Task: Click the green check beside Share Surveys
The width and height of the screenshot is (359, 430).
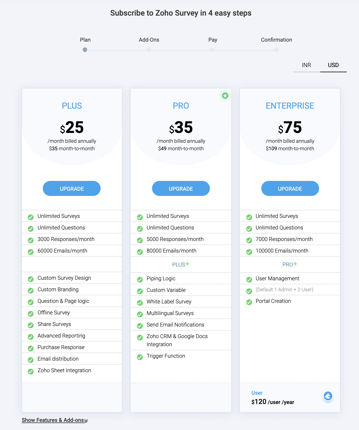Action: 31,325
